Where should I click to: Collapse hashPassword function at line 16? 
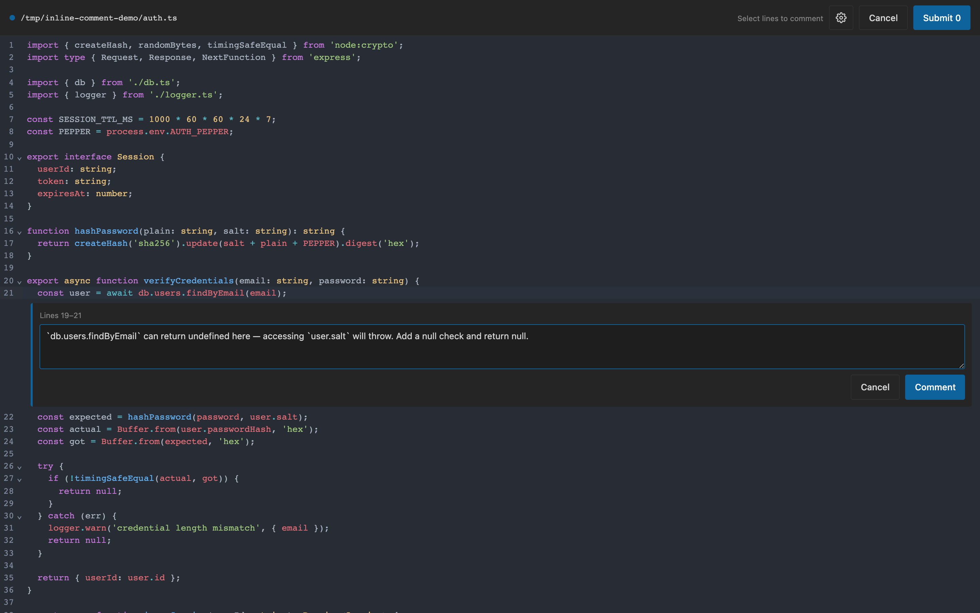(x=19, y=232)
